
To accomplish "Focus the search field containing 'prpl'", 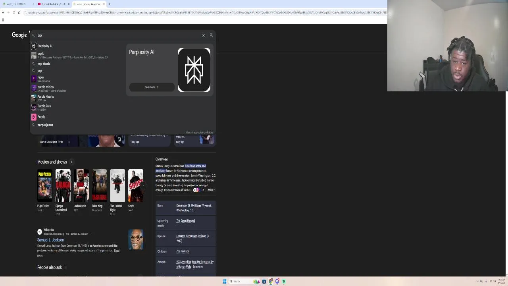I will coord(119,35).
